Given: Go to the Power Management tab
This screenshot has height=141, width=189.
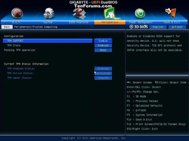Looking at the screenshot, I should (x=141, y=22).
